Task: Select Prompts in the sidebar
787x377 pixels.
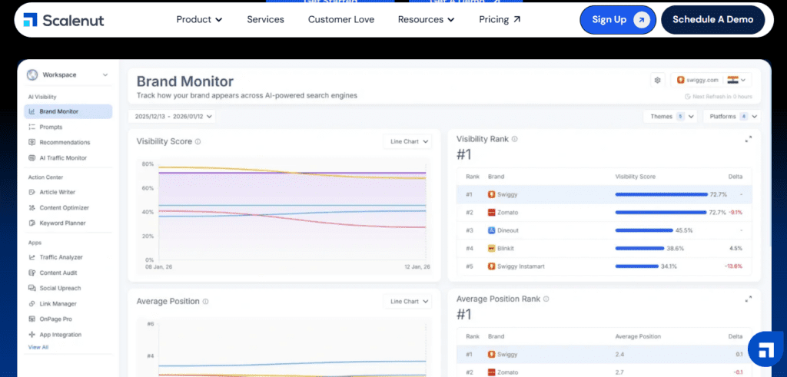Action: click(x=51, y=127)
